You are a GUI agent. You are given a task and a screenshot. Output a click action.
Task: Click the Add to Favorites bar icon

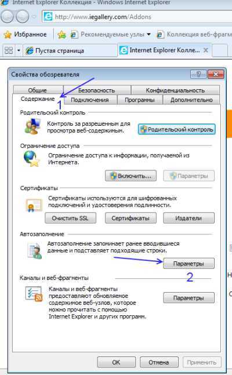click(x=61, y=35)
